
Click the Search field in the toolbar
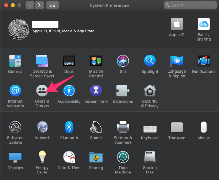tap(191, 5)
